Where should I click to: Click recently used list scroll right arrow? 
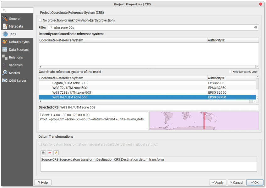click(257, 67)
